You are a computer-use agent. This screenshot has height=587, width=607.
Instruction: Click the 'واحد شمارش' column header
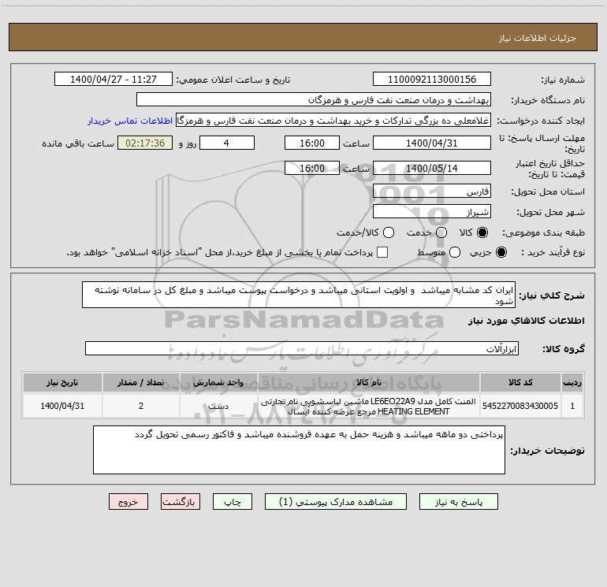218,382
